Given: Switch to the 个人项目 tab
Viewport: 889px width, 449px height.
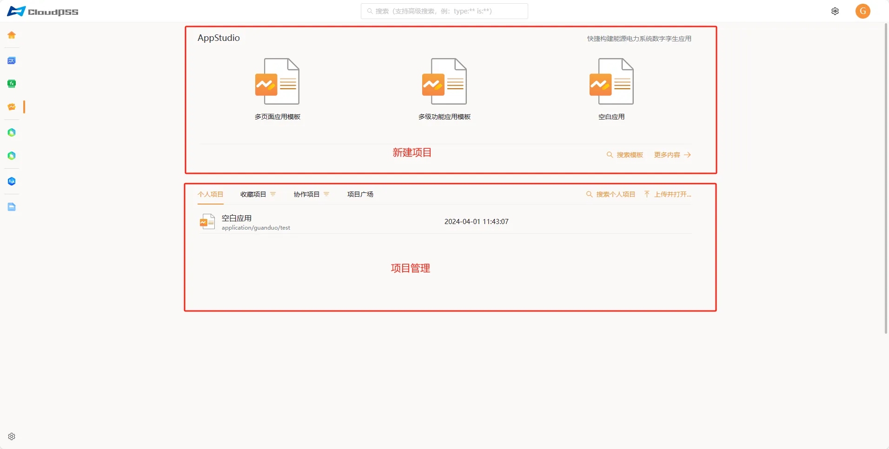Looking at the screenshot, I should 211,194.
